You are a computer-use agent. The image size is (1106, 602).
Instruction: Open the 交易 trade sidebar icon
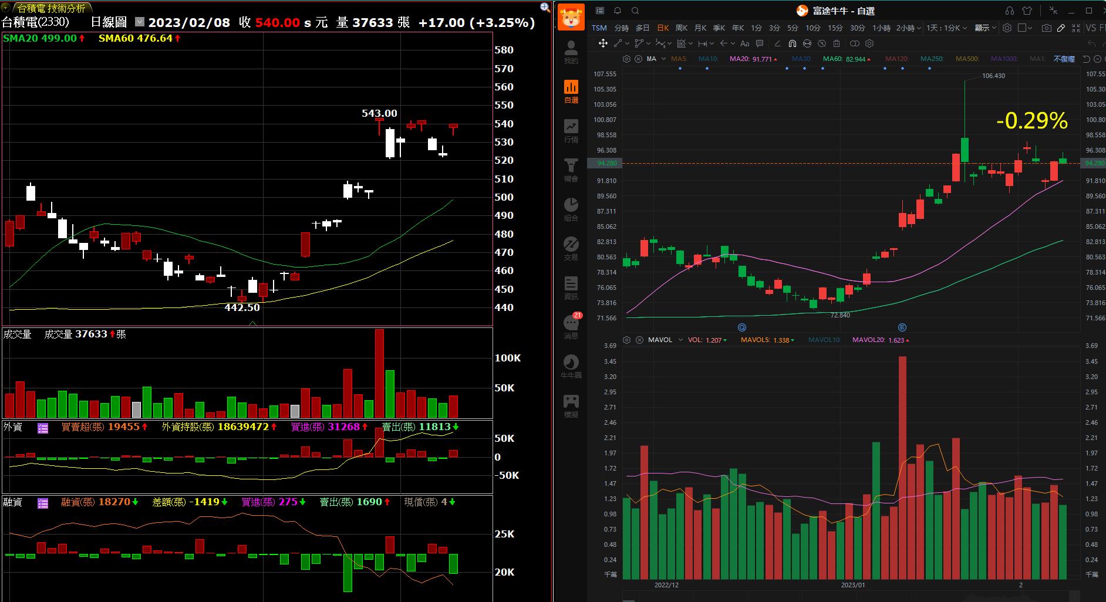pos(571,248)
